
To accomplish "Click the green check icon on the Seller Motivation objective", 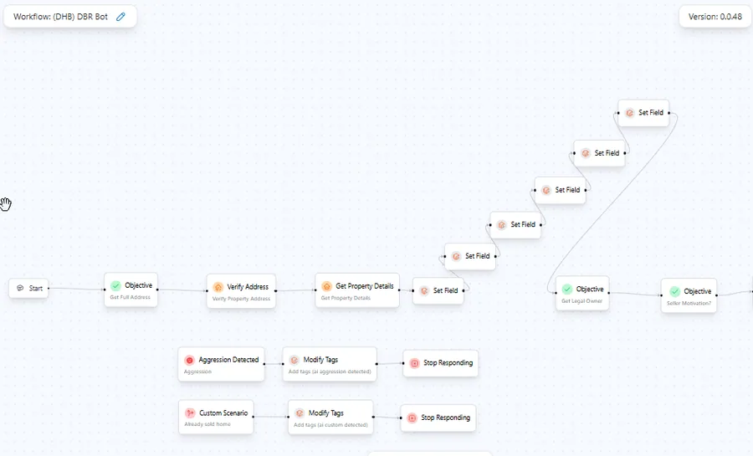I will (x=674, y=291).
